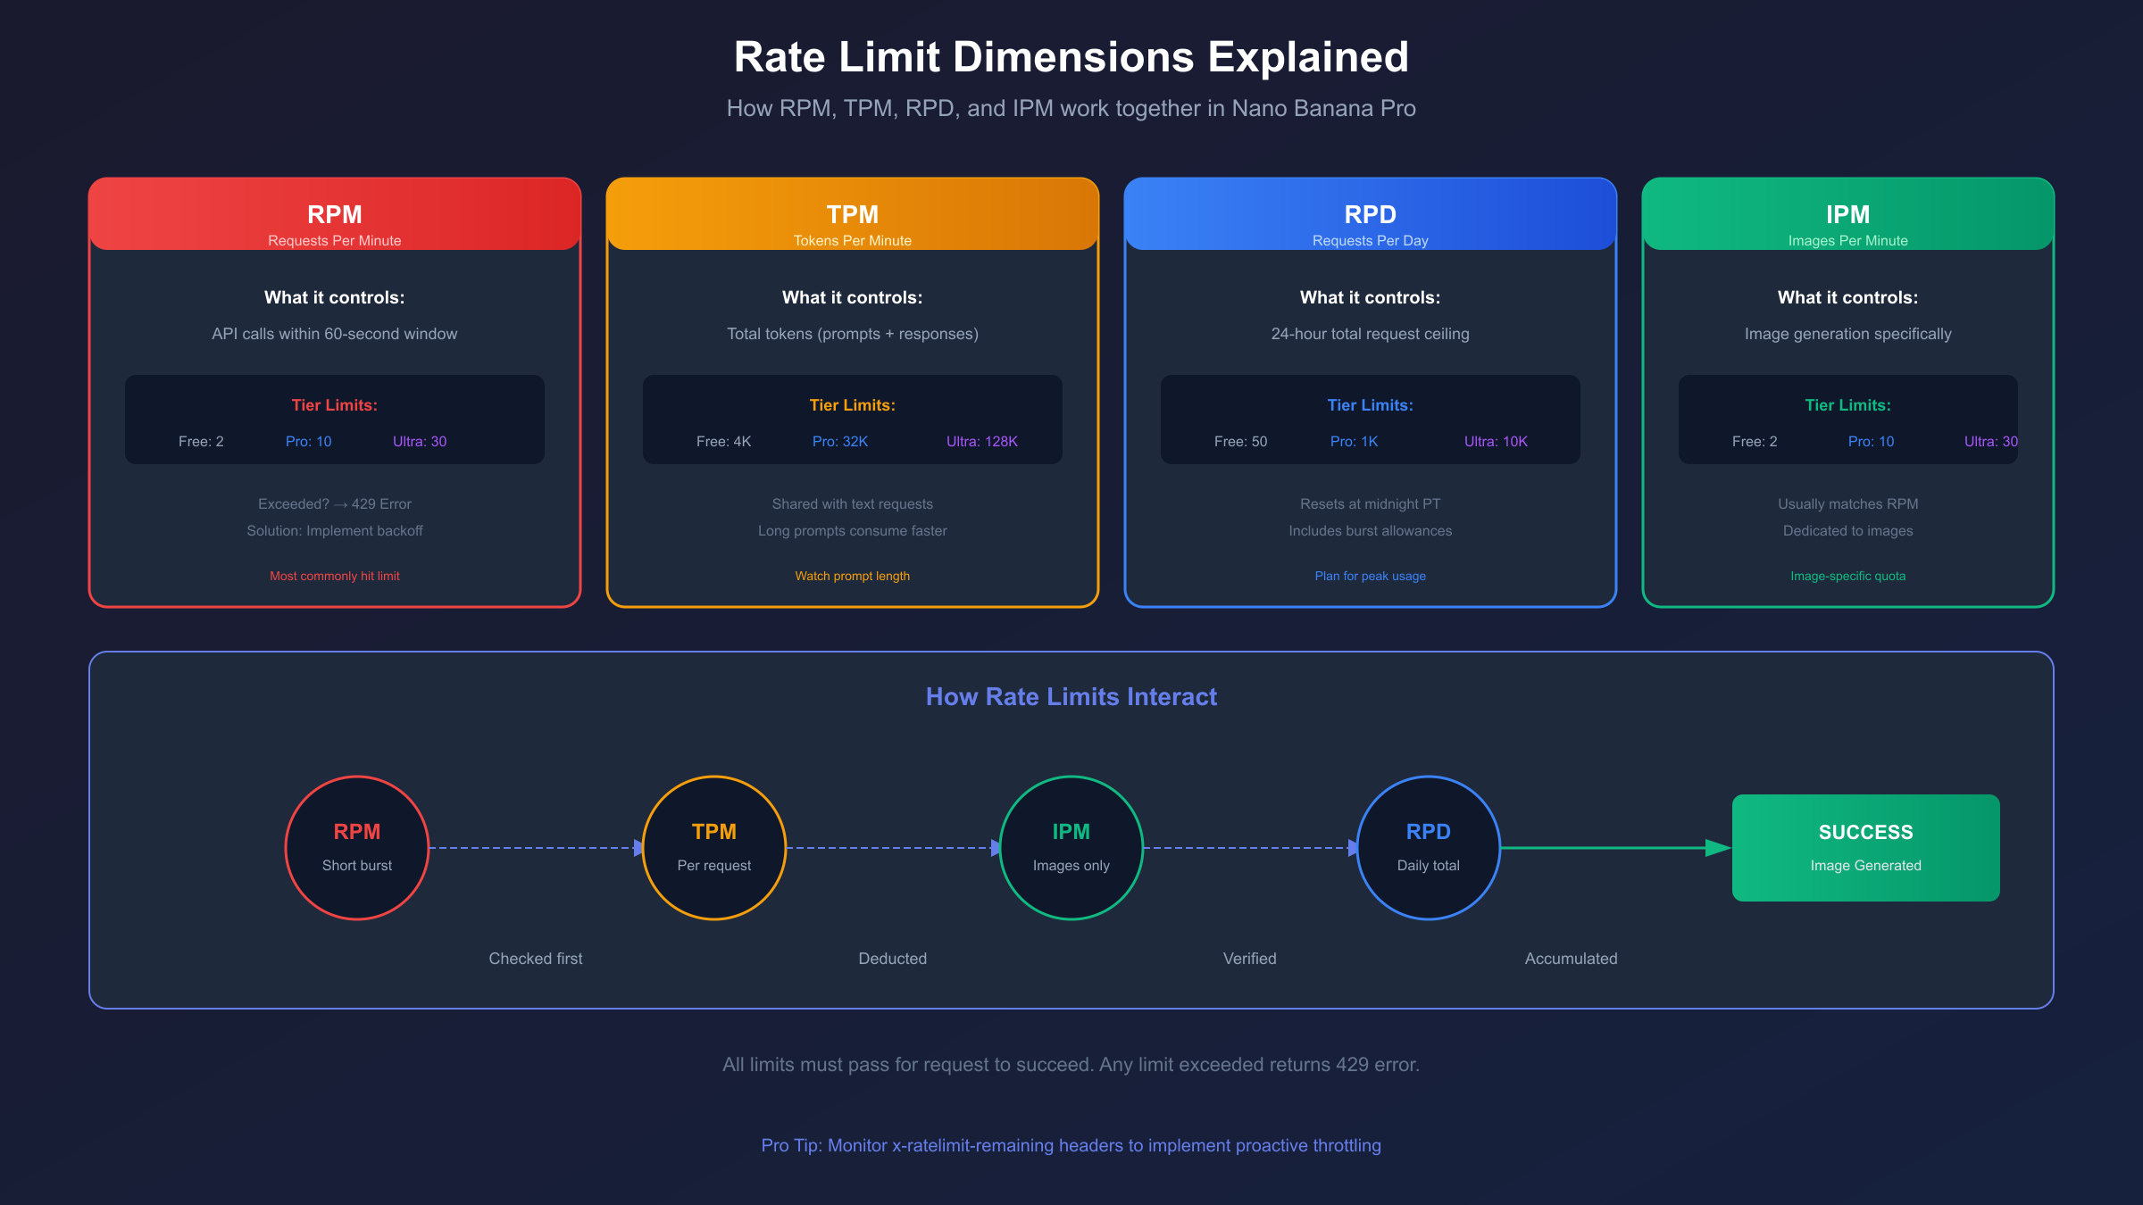The image size is (2143, 1205).
Task: Click the blue RPD circle node
Action: coord(1429,847)
